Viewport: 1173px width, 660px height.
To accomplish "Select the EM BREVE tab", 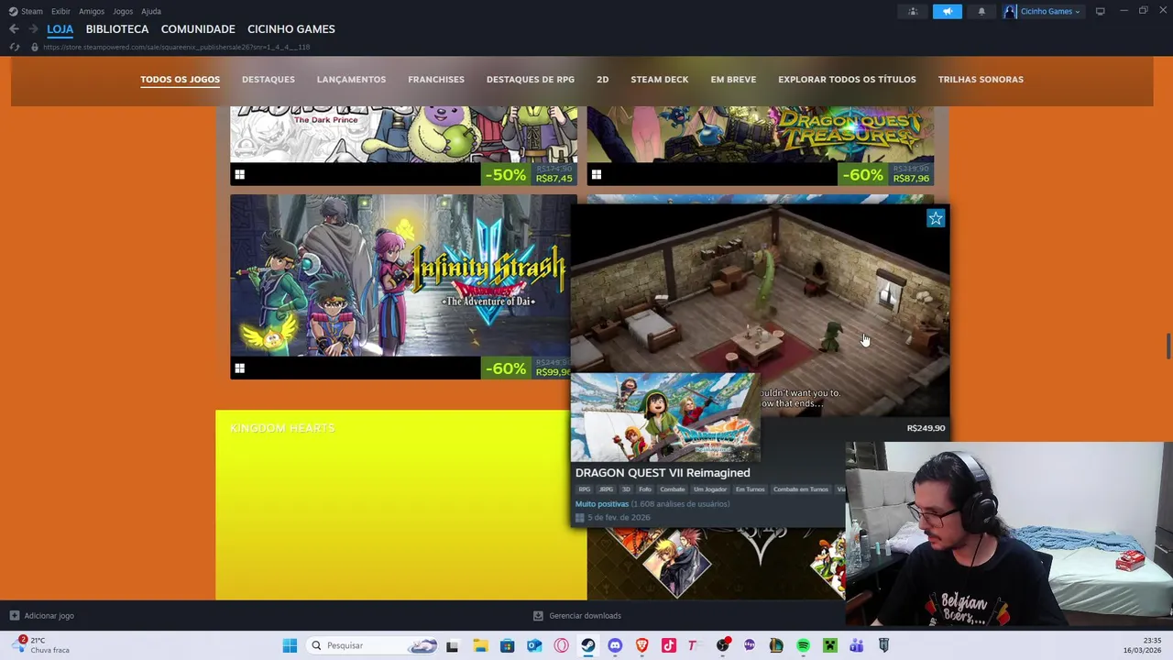I will tap(733, 80).
